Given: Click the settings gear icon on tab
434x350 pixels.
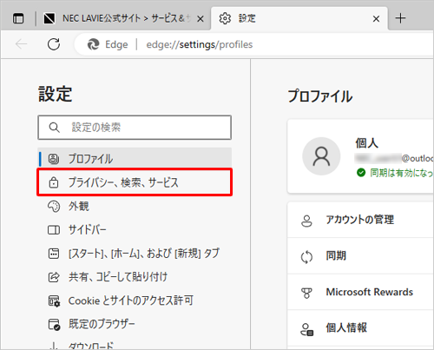Looking at the screenshot, I should pos(225,18).
